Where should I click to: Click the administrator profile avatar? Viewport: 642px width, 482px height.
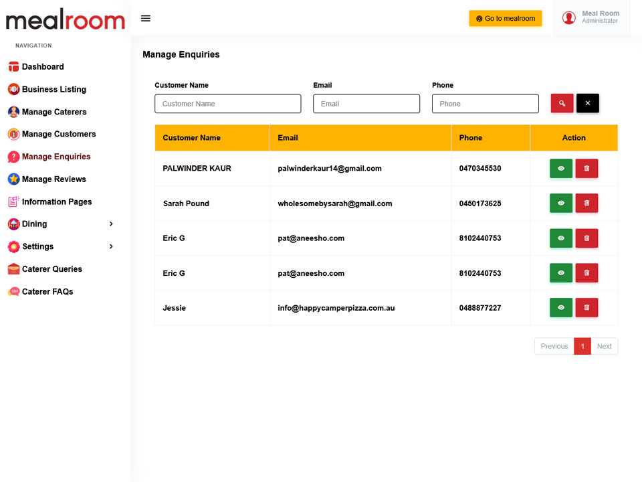(568, 17)
